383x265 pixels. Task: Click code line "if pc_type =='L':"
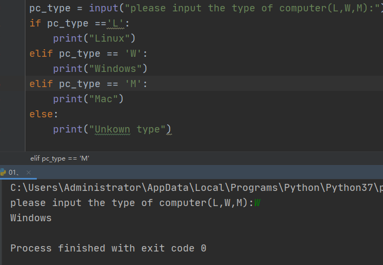point(80,23)
